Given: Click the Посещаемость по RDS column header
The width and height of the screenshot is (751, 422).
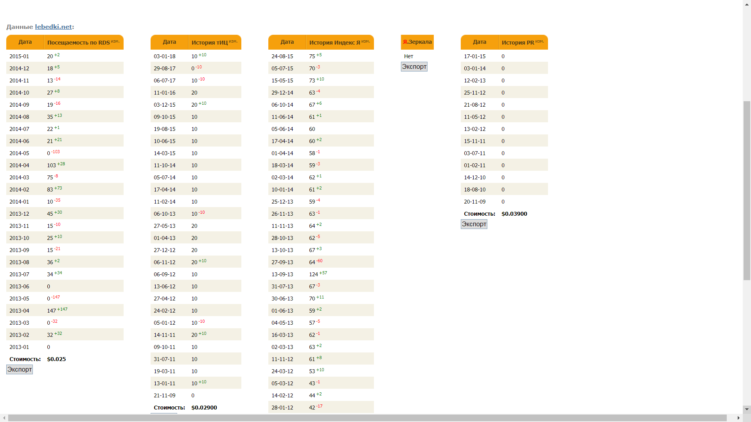Looking at the screenshot, I should [x=79, y=42].
